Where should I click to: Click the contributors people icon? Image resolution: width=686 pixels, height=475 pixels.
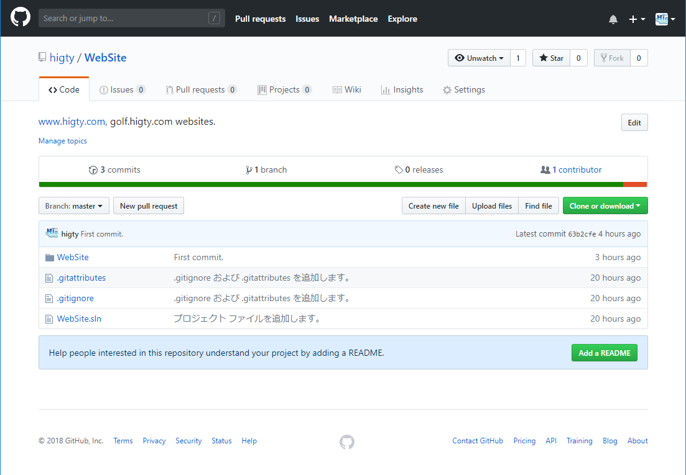546,170
